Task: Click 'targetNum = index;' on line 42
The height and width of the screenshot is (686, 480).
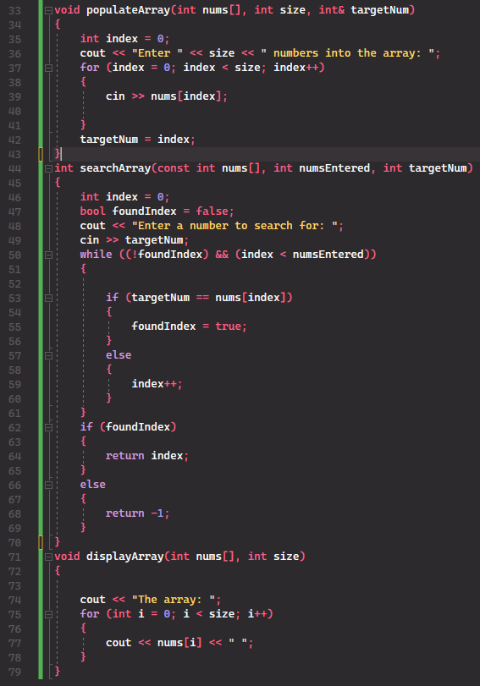Action: click(x=137, y=139)
